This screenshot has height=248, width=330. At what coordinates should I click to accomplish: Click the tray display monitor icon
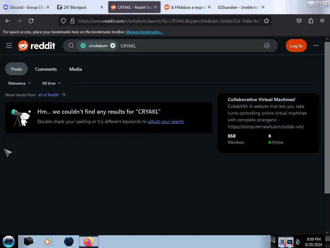pyautogui.click(x=290, y=242)
